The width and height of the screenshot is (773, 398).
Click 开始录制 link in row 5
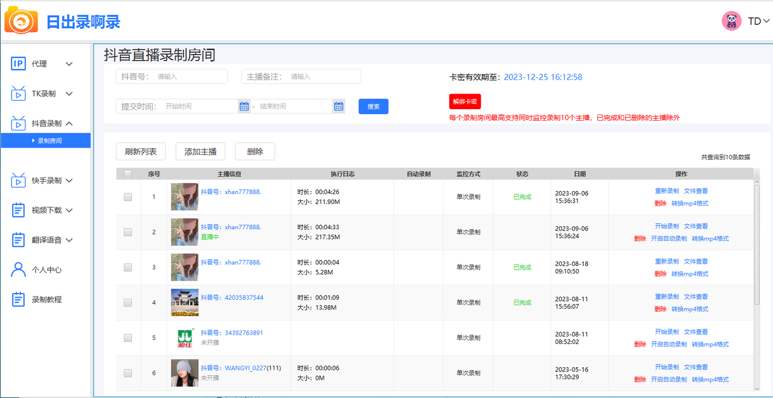click(667, 332)
